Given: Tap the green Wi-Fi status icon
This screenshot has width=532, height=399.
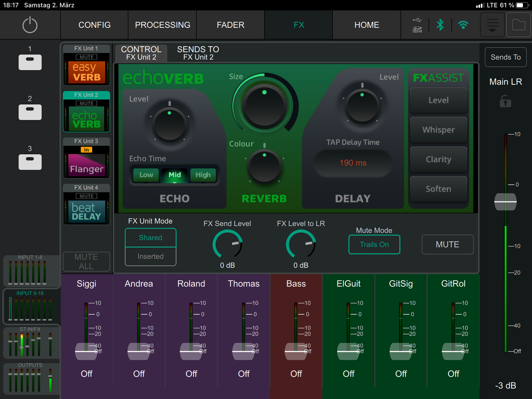Looking at the screenshot, I should pos(463,25).
